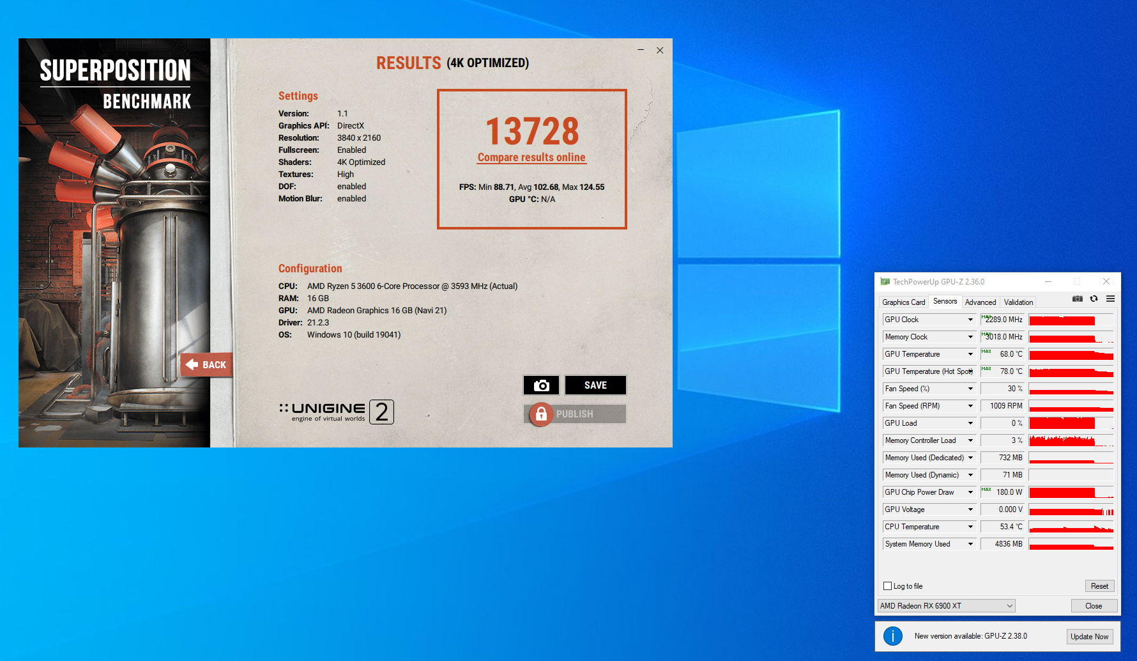The height and width of the screenshot is (661, 1137).
Task: Open the Memory Controller Load dropdown
Action: (970, 440)
